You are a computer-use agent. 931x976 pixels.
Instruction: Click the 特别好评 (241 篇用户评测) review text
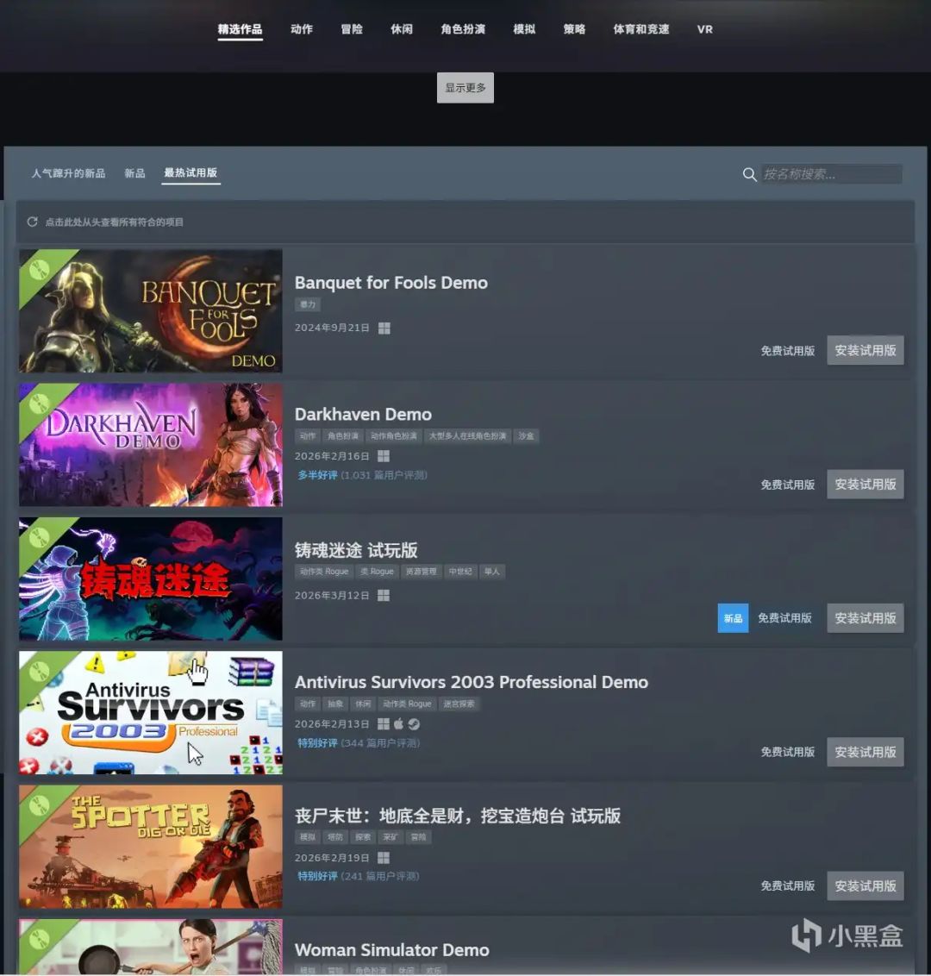pos(359,876)
